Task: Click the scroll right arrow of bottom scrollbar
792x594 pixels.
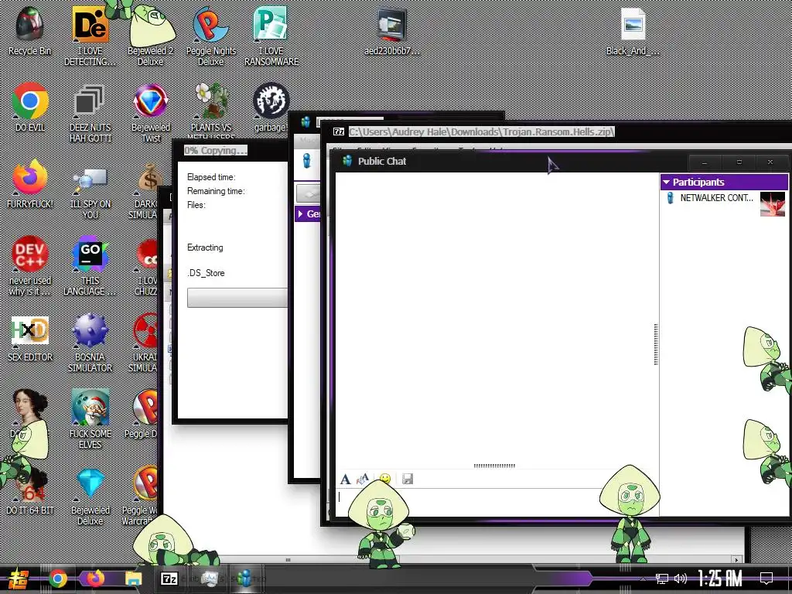Action: pyautogui.click(x=737, y=560)
